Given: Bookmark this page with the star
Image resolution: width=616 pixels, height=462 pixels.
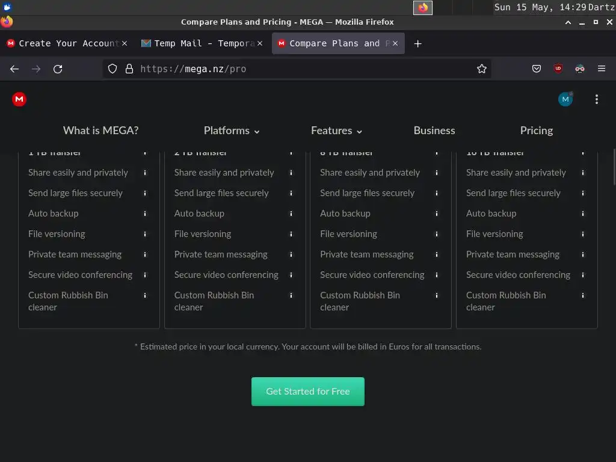Looking at the screenshot, I should (482, 69).
